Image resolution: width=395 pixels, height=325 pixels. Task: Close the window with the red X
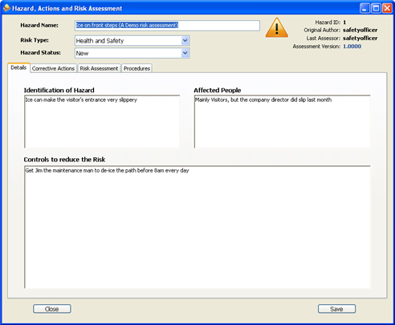pyautogui.click(x=387, y=8)
